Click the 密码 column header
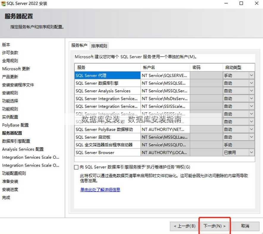 pos(206,67)
